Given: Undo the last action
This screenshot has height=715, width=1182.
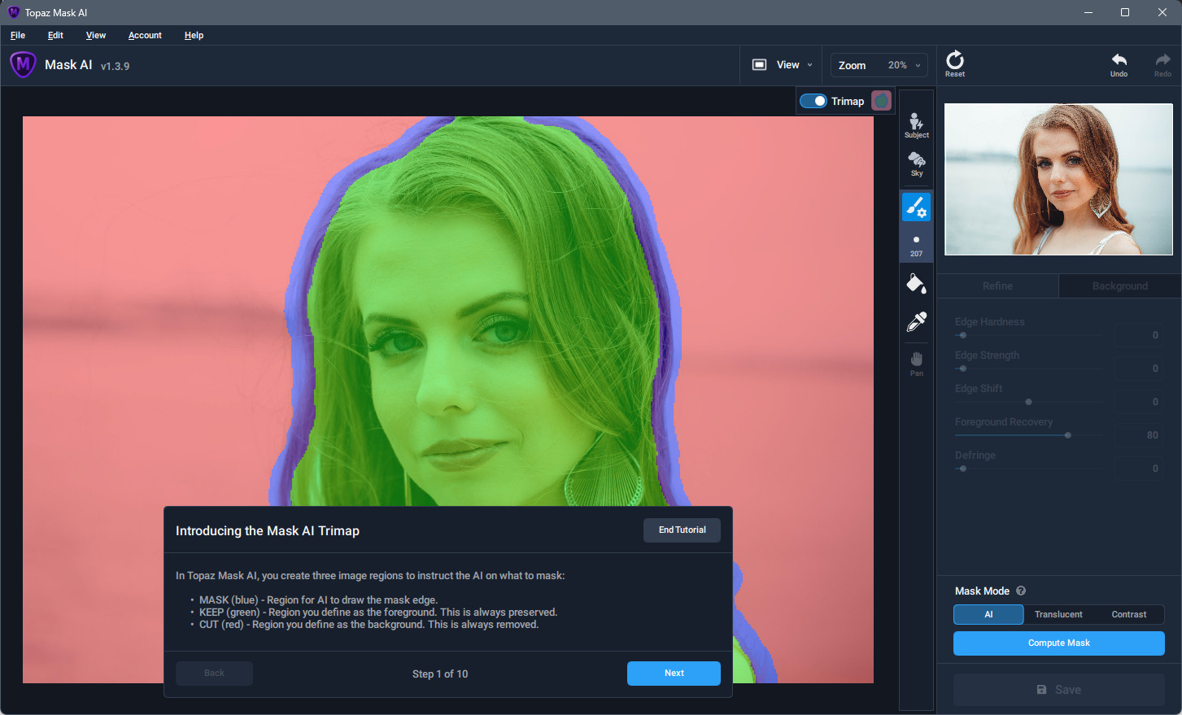Looking at the screenshot, I should click(x=1119, y=65).
